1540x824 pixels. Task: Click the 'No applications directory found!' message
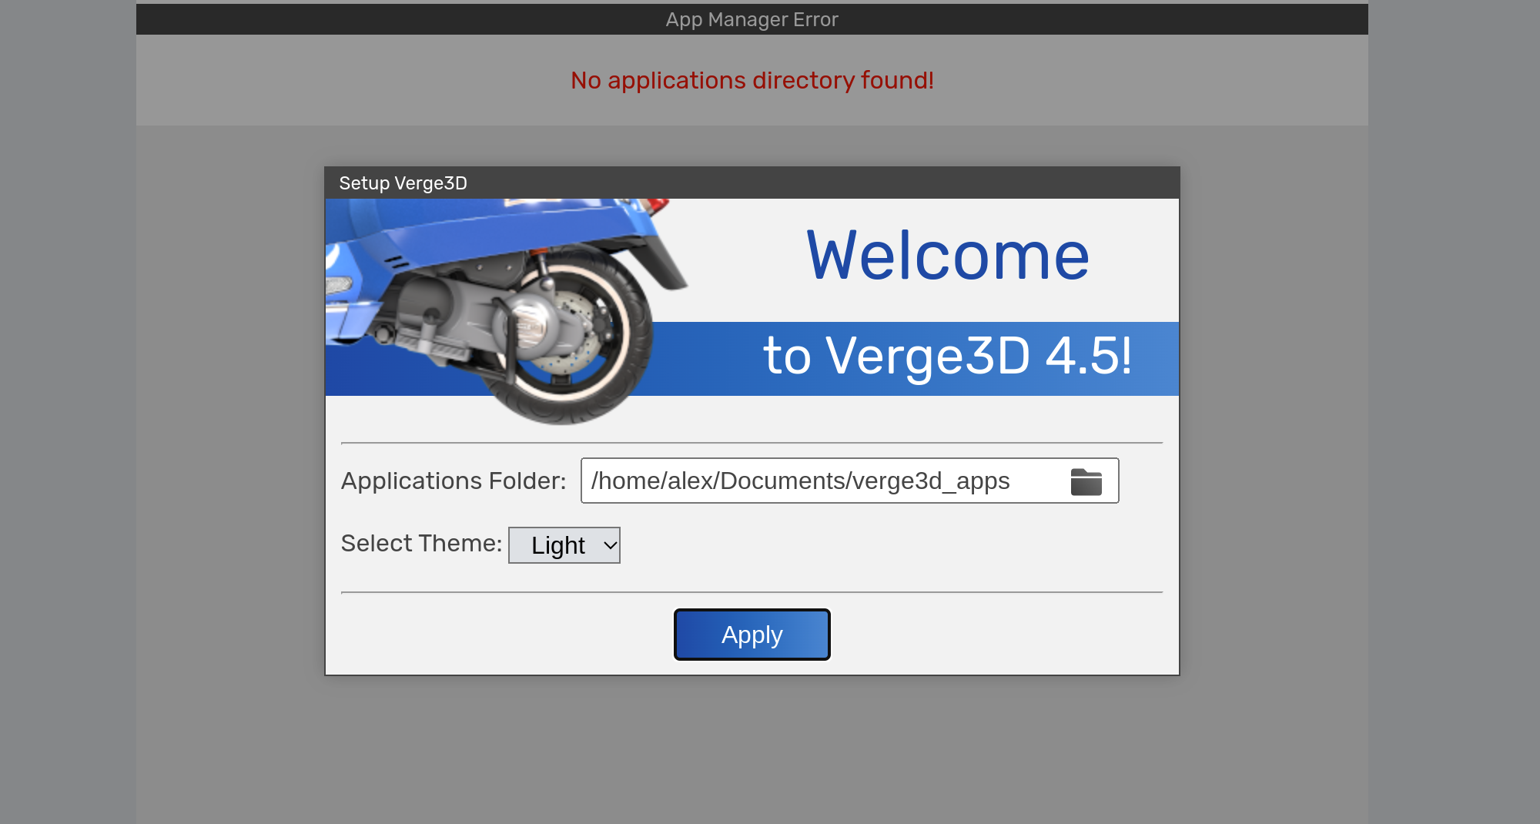point(752,80)
